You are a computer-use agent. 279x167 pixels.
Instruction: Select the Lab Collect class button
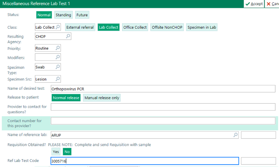pyautogui.click(x=108, y=27)
